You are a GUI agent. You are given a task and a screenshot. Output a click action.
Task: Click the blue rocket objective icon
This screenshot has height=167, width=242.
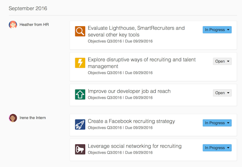(80, 124)
